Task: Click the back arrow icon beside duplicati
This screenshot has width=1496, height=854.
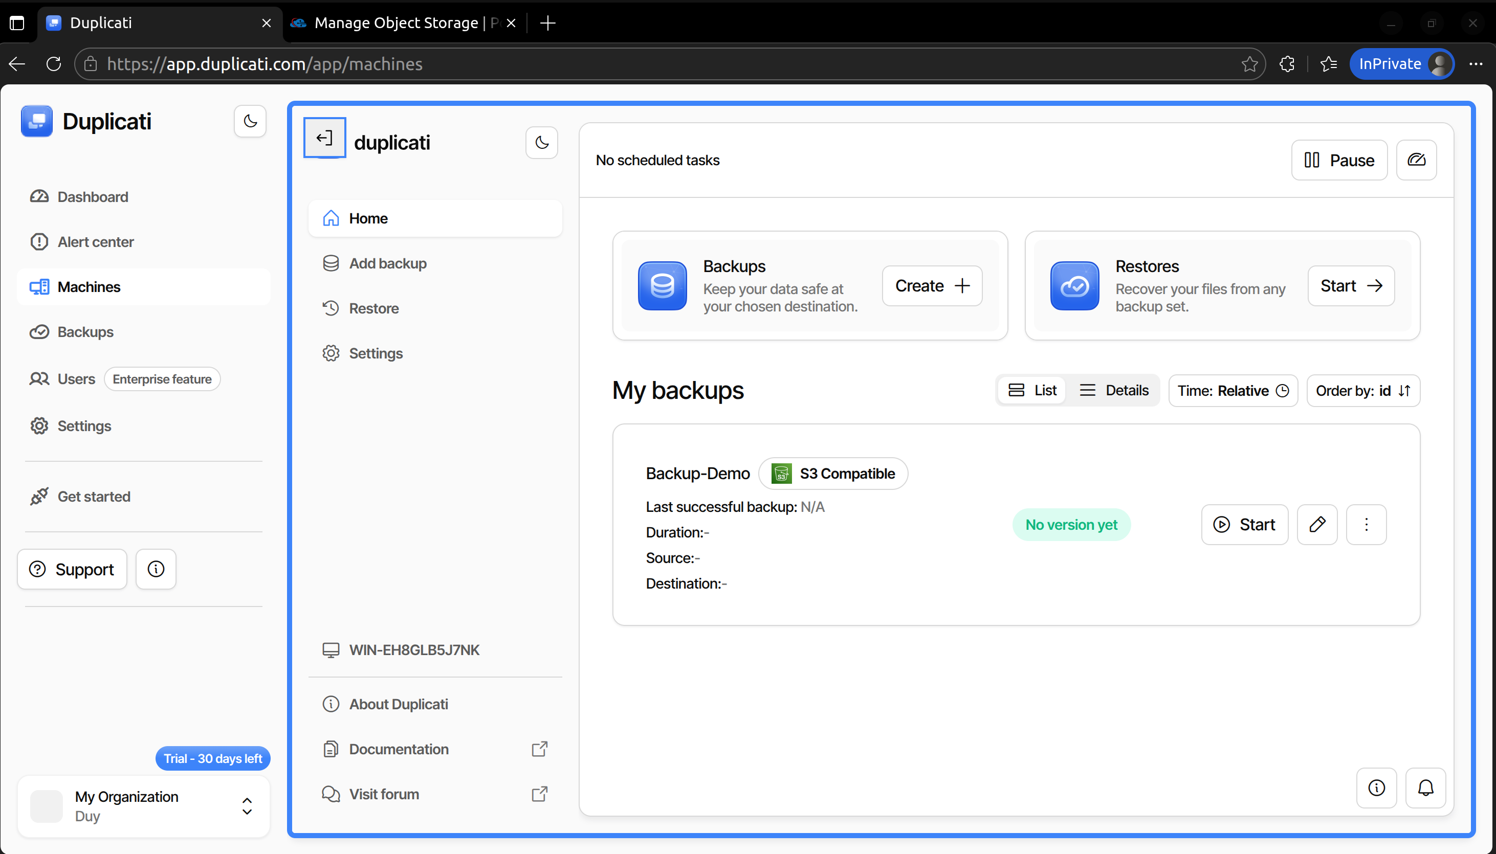Action: pos(324,138)
